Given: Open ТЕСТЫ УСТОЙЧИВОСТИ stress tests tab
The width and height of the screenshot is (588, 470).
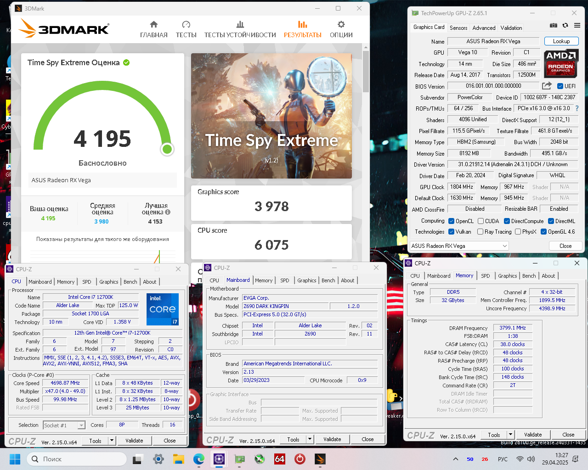Looking at the screenshot, I should point(240,29).
